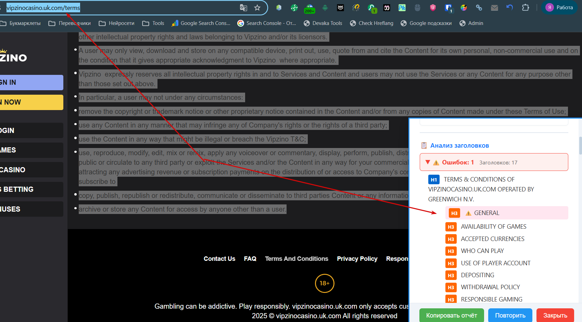The height and width of the screenshot is (322, 582).
Task: Open the Tools bookmarks folder
Action: [153, 23]
